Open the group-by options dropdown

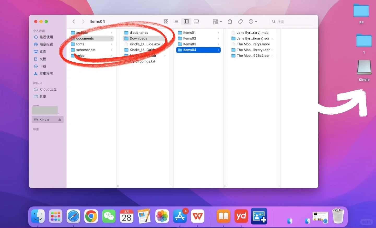(x=217, y=21)
